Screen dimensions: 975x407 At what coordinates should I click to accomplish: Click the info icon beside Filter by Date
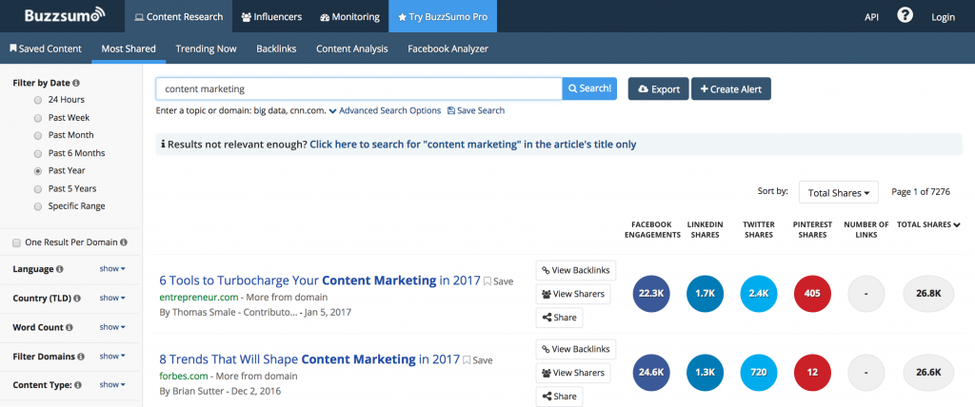[x=76, y=83]
